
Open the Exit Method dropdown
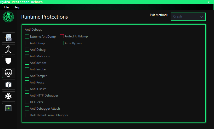click(188, 16)
